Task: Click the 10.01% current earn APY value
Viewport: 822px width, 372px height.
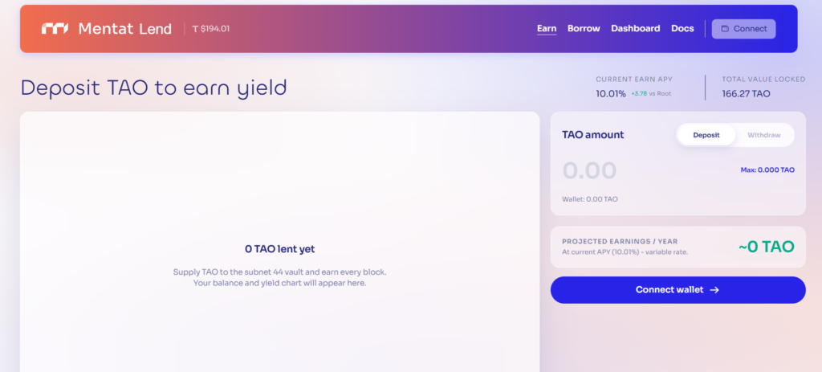Action: (x=611, y=94)
